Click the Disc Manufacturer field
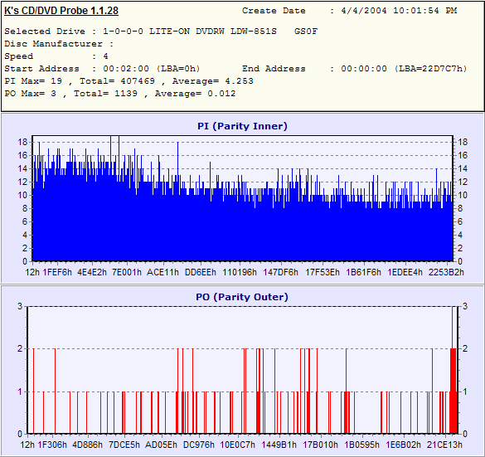The height and width of the screenshot is (457, 485). point(59,44)
